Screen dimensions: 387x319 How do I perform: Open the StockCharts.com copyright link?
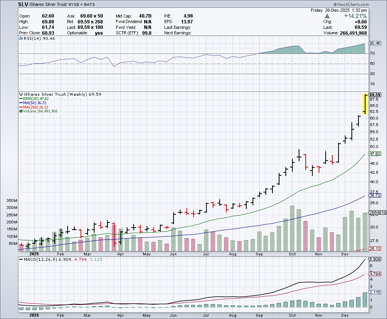click(x=351, y=4)
